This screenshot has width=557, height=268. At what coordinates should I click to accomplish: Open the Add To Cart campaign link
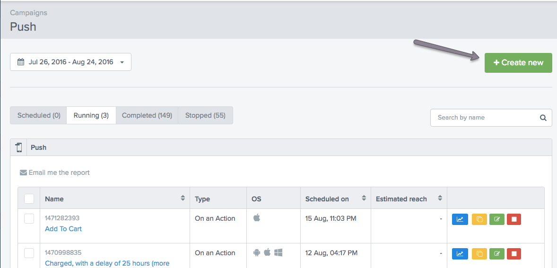(63, 229)
